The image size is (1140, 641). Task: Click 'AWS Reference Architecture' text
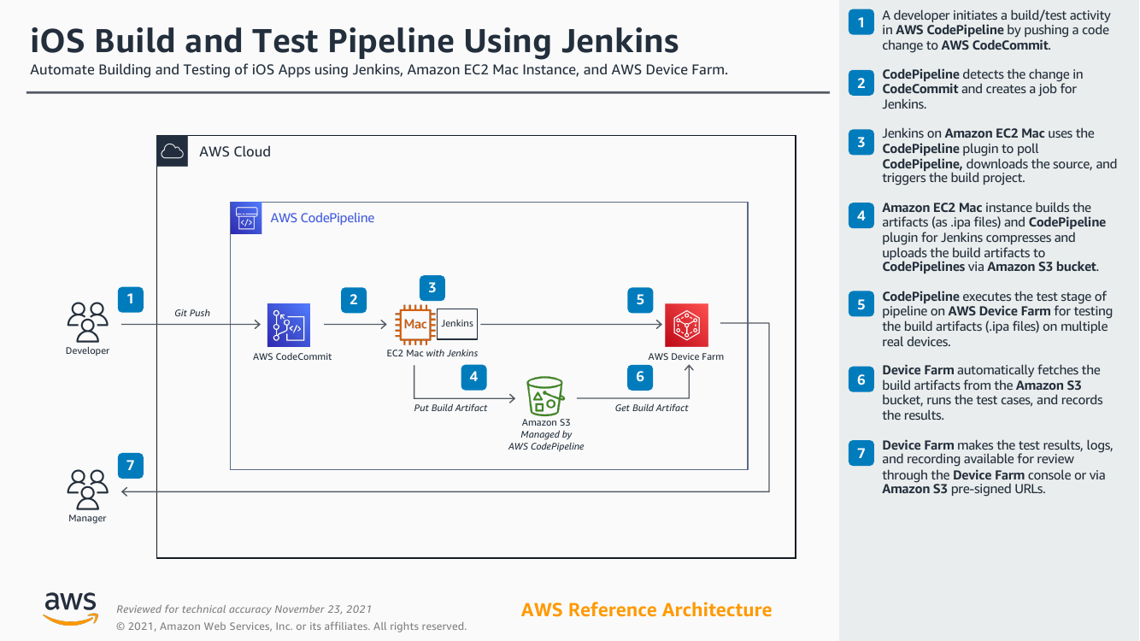click(x=646, y=609)
